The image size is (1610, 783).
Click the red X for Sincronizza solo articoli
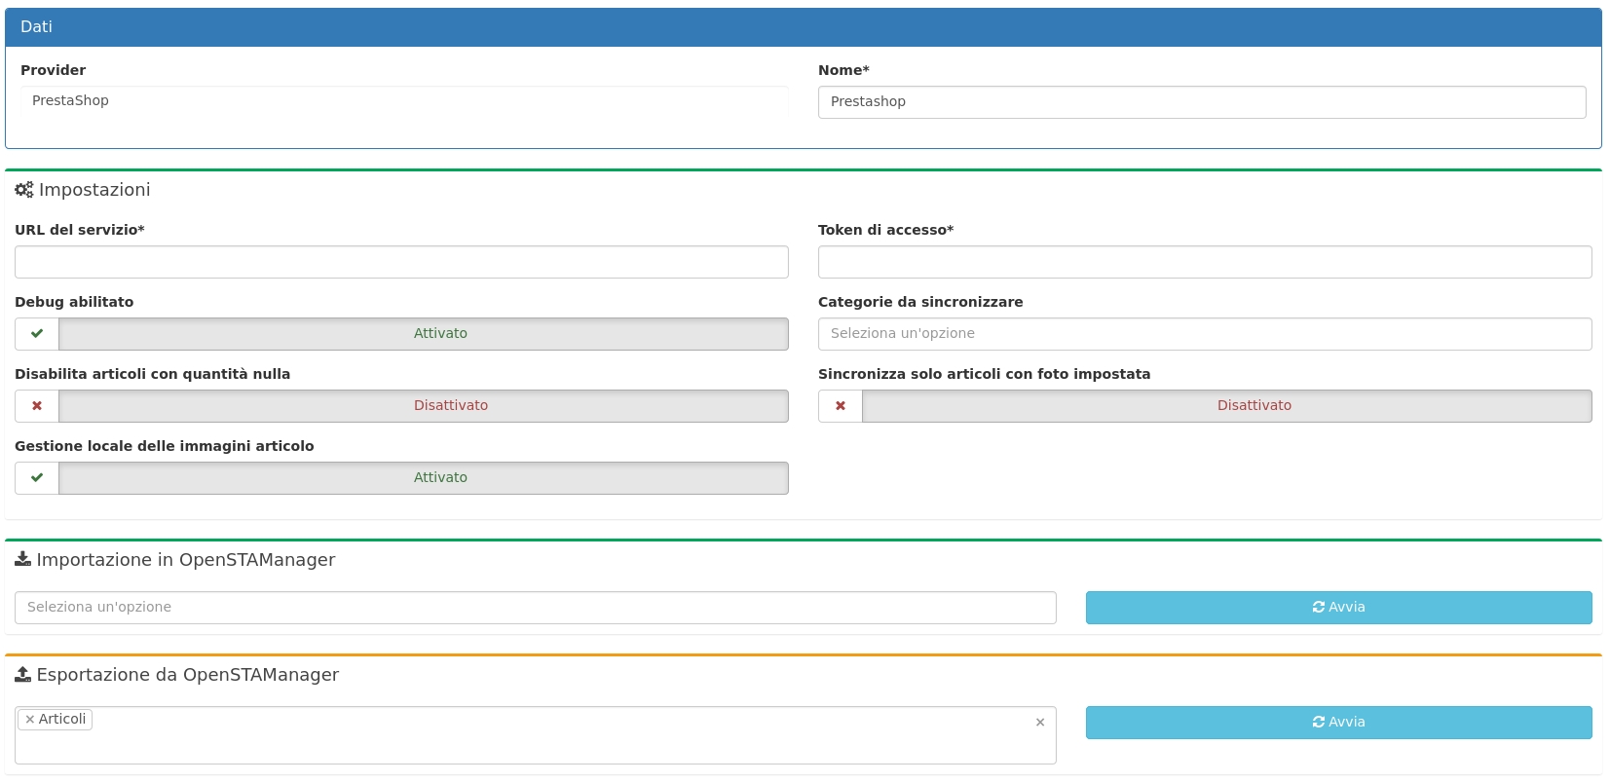841,406
